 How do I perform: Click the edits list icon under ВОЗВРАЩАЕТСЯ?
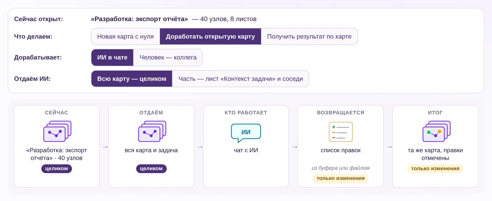tap(341, 132)
